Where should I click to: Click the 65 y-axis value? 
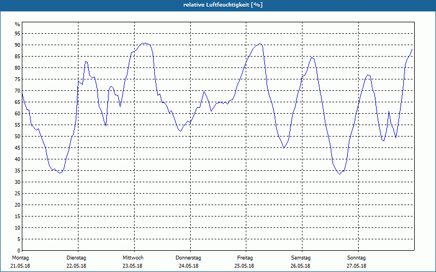click(x=17, y=102)
